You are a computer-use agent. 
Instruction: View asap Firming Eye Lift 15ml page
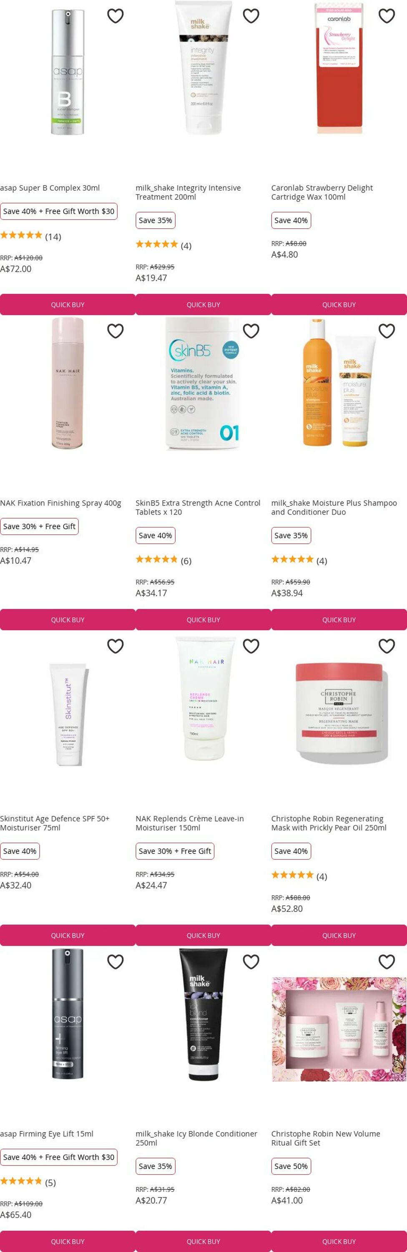click(47, 1133)
